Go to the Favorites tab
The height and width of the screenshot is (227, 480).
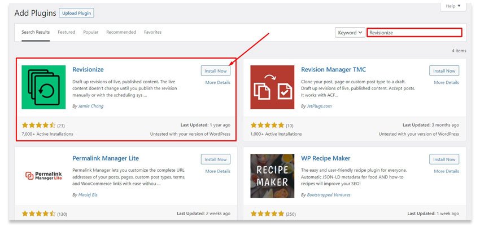153,32
